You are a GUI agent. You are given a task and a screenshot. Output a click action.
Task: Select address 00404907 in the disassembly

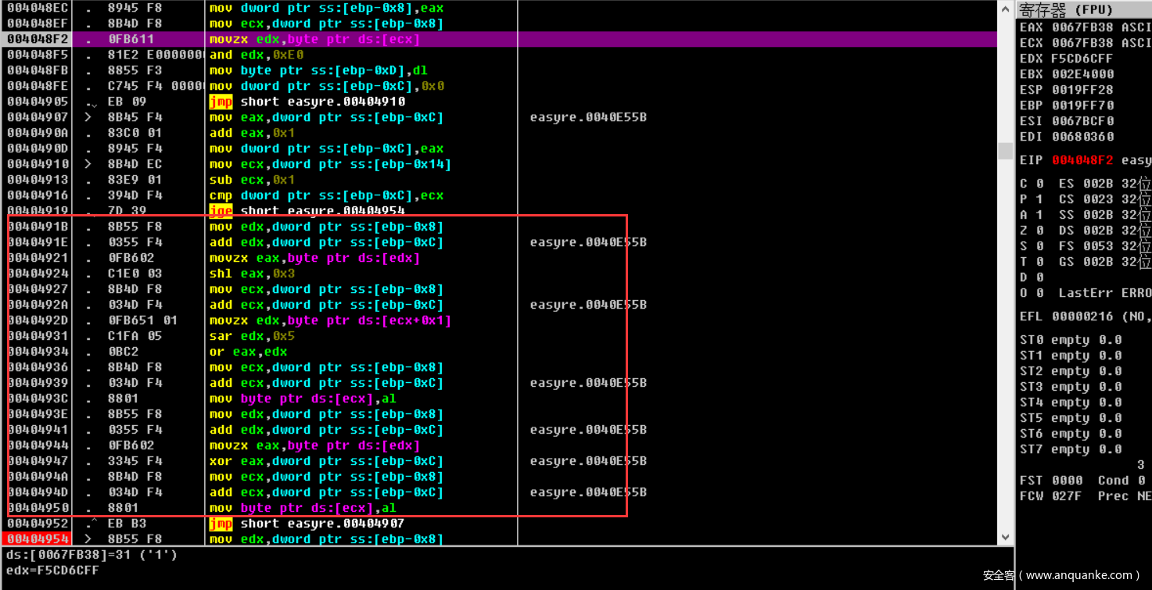point(38,117)
